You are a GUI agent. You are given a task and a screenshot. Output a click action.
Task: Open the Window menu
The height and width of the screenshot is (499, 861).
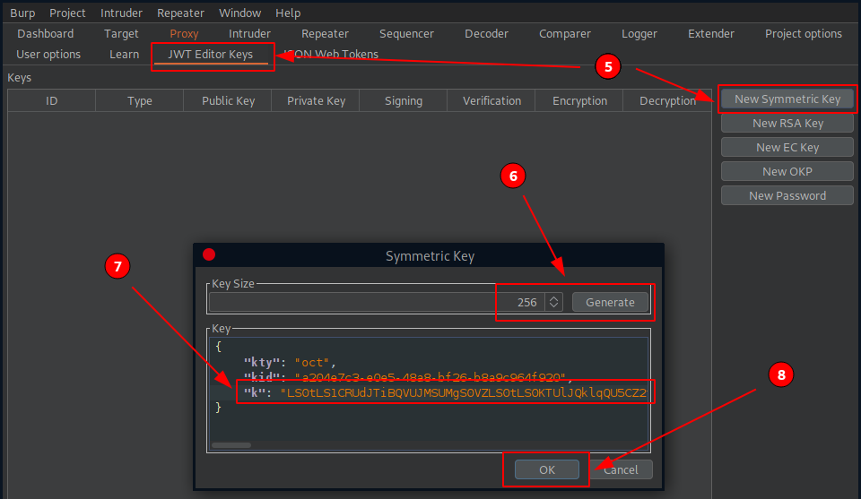240,13
